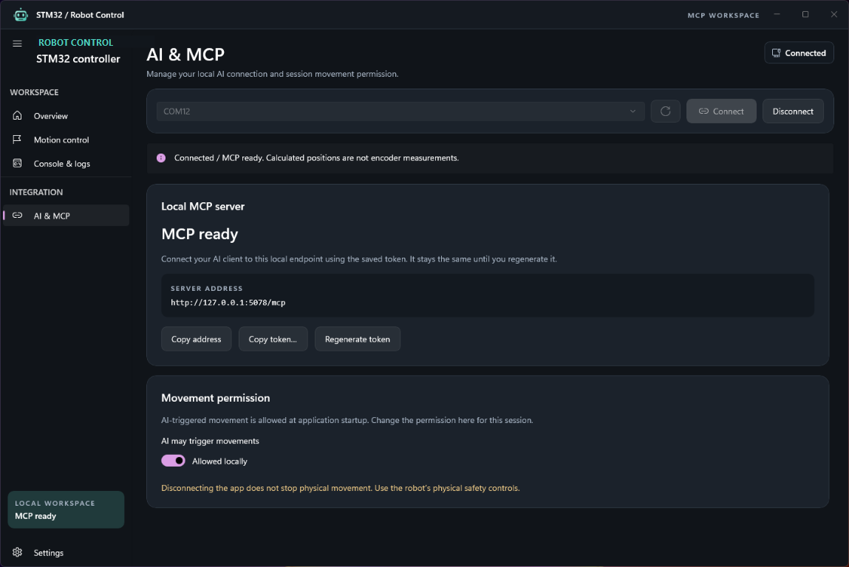
Task: Disable AI may trigger movements toggle
Action: click(x=173, y=461)
